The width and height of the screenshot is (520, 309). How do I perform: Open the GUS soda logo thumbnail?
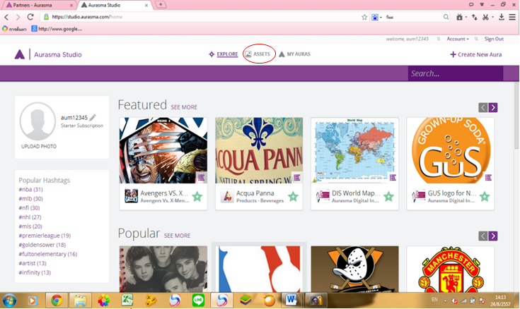(451, 150)
